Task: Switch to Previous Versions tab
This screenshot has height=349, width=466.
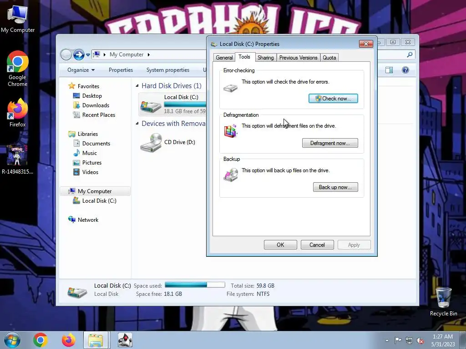Action: tap(299, 58)
